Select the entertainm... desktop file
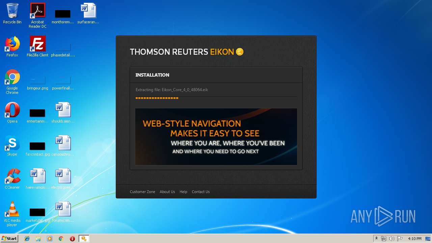Viewport: 432px width, 243px height. tap(37, 115)
